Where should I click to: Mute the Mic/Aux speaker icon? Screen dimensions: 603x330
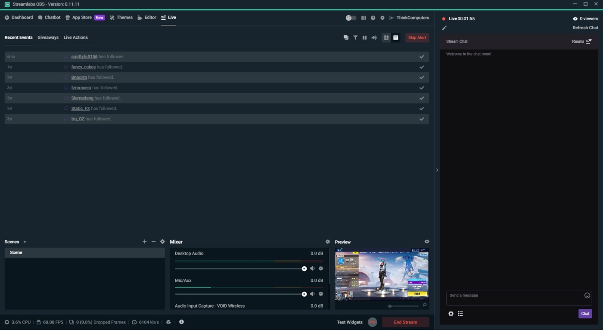point(312,294)
